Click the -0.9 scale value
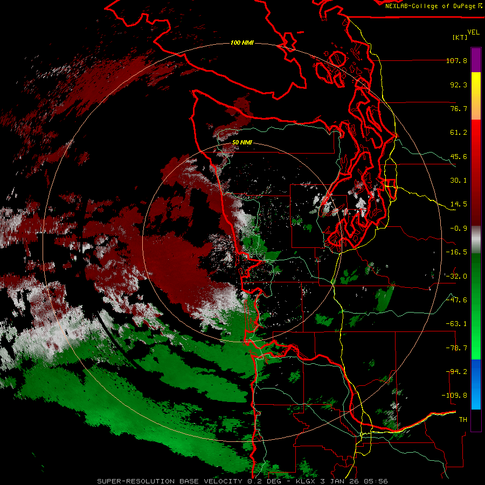Image resolution: width=485 pixels, height=485 pixels. 459,228
